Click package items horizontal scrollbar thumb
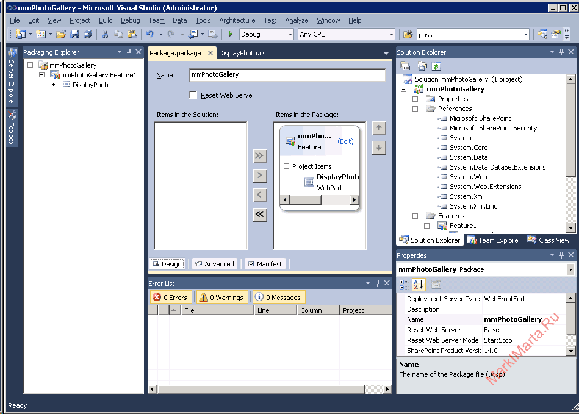The image size is (579, 414). pos(306,199)
